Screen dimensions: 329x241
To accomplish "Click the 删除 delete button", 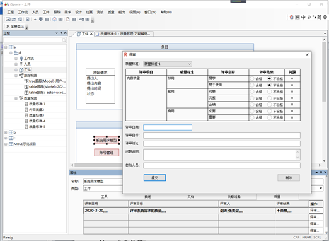I will pos(289,178).
